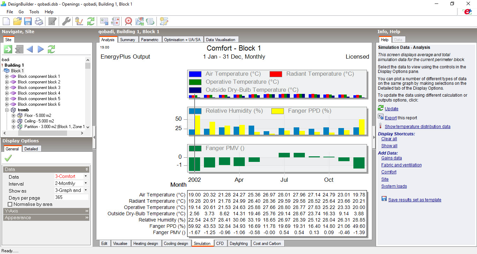This screenshot has height=254, width=477.
Task: Click the Days per page field
Action: 71,197
